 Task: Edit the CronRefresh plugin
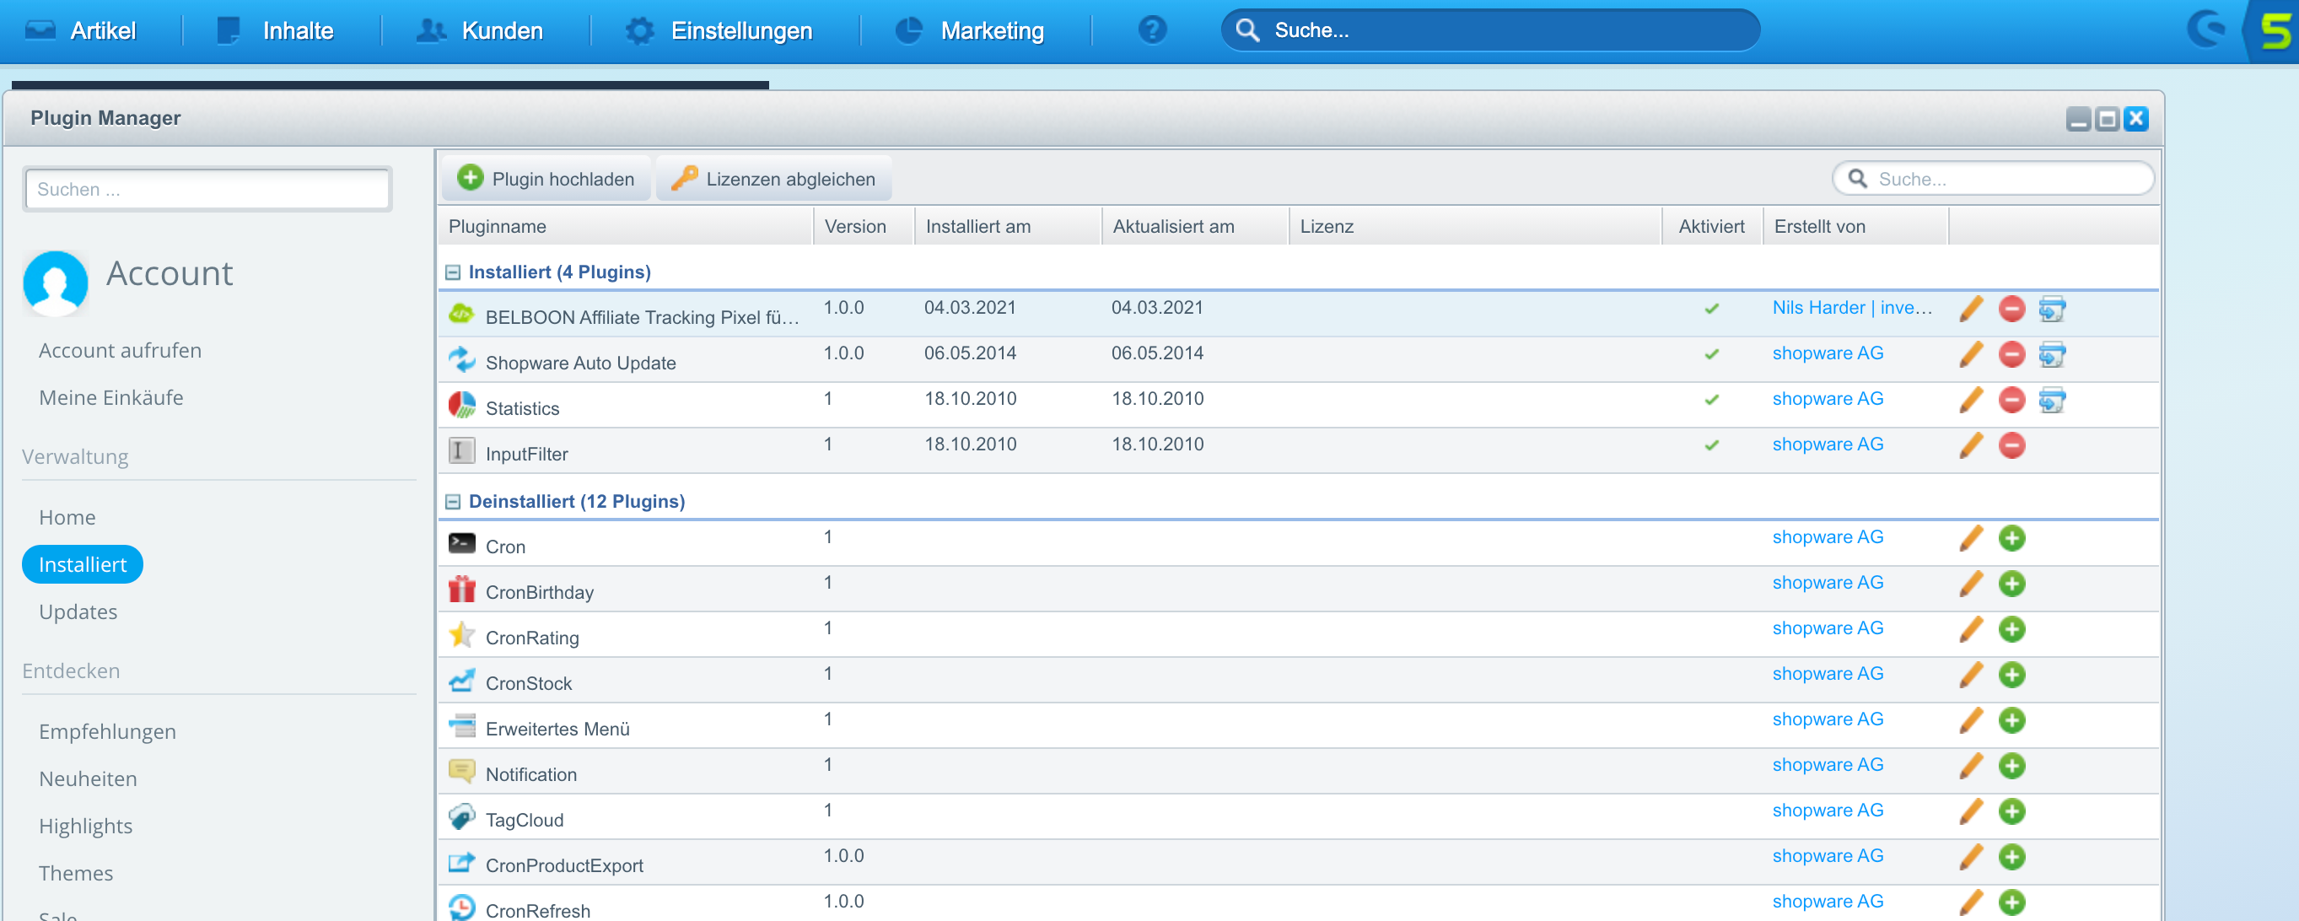coord(1971,902)
